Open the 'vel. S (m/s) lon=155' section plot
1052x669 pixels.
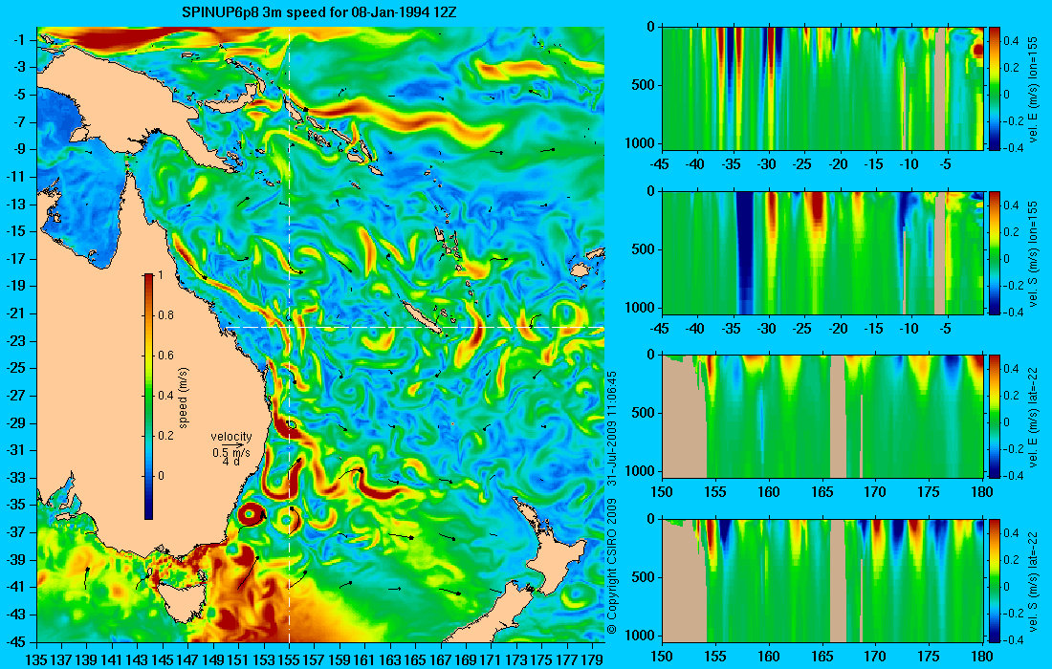[822, 252]
